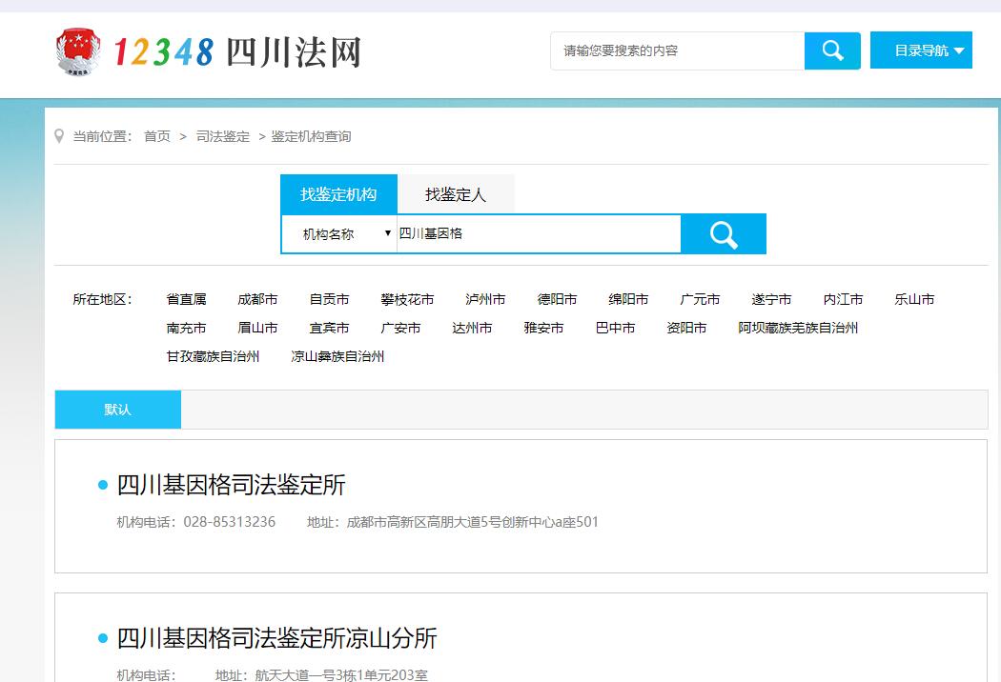Filter by region 资阳市

(687, 328)
